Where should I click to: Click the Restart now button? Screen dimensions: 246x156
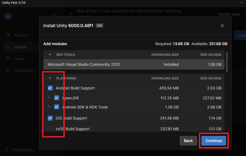(x=229, y=14)
